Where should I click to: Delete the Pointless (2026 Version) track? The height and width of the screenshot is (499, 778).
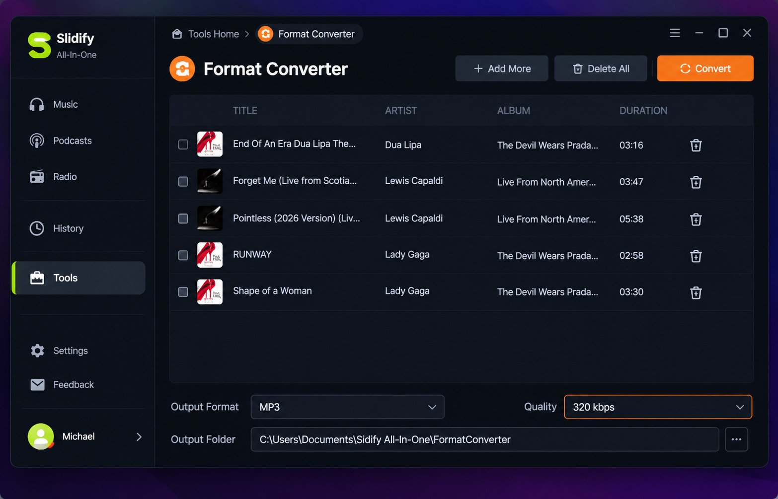(696, 219)
